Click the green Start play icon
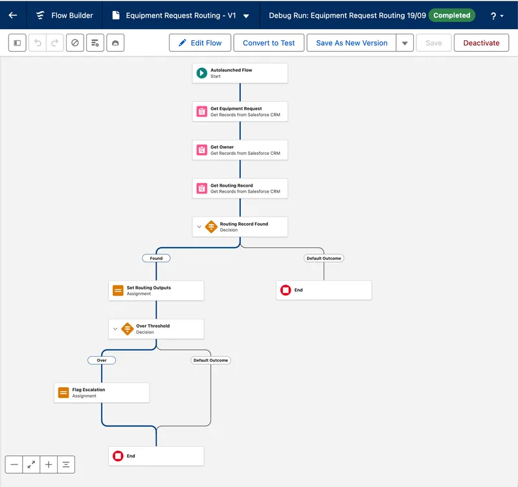 point(202,73)
